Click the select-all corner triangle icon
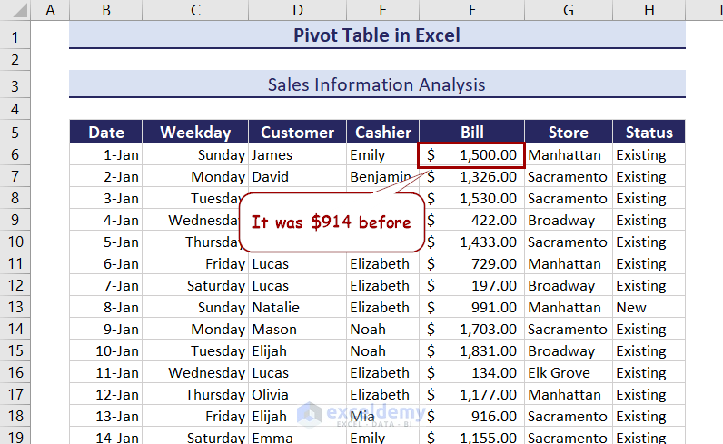 point(15,11)
